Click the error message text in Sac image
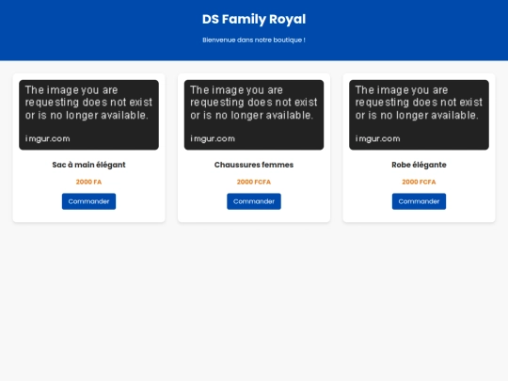Viewport: 508px width, 381px height. 88,103
